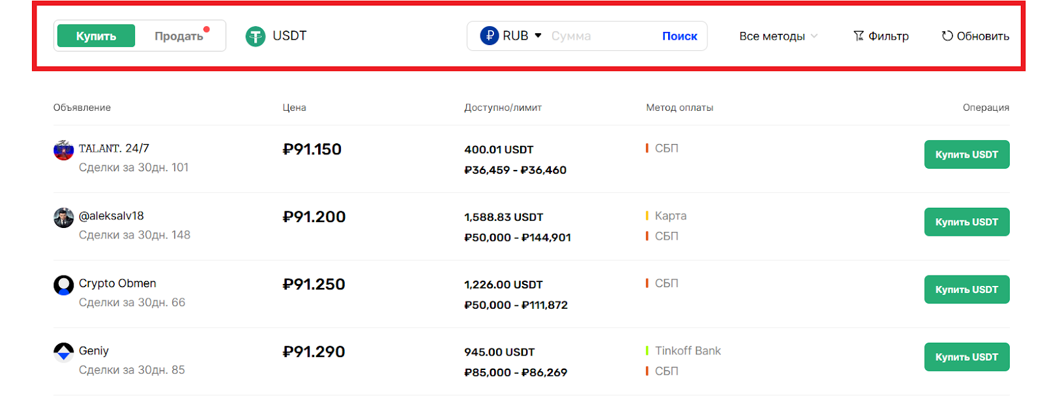Click Geniy seller avatar icon

pos(63,352)
